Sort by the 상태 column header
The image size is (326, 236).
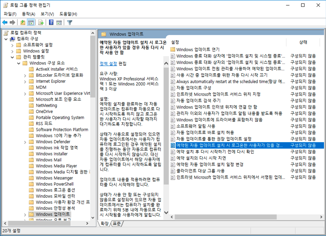(x=303, y=42)
